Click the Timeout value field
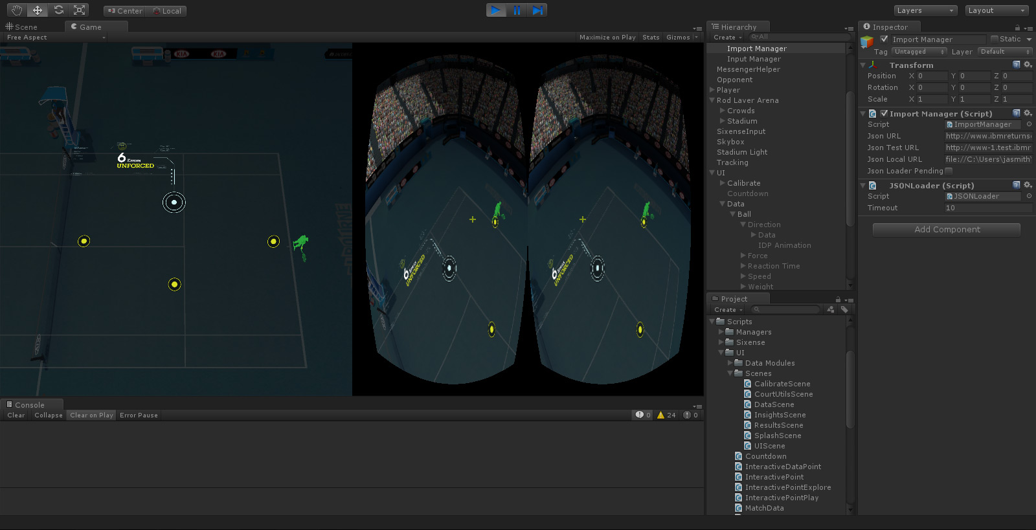The image size is (1036, 530). pos(987,208)
